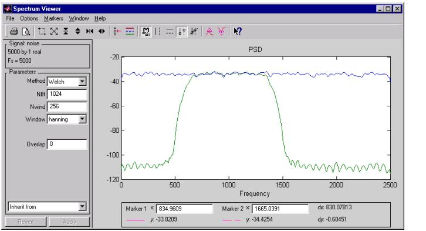
Task: Enable vertical markers toggle
Action: pos(158,32)
